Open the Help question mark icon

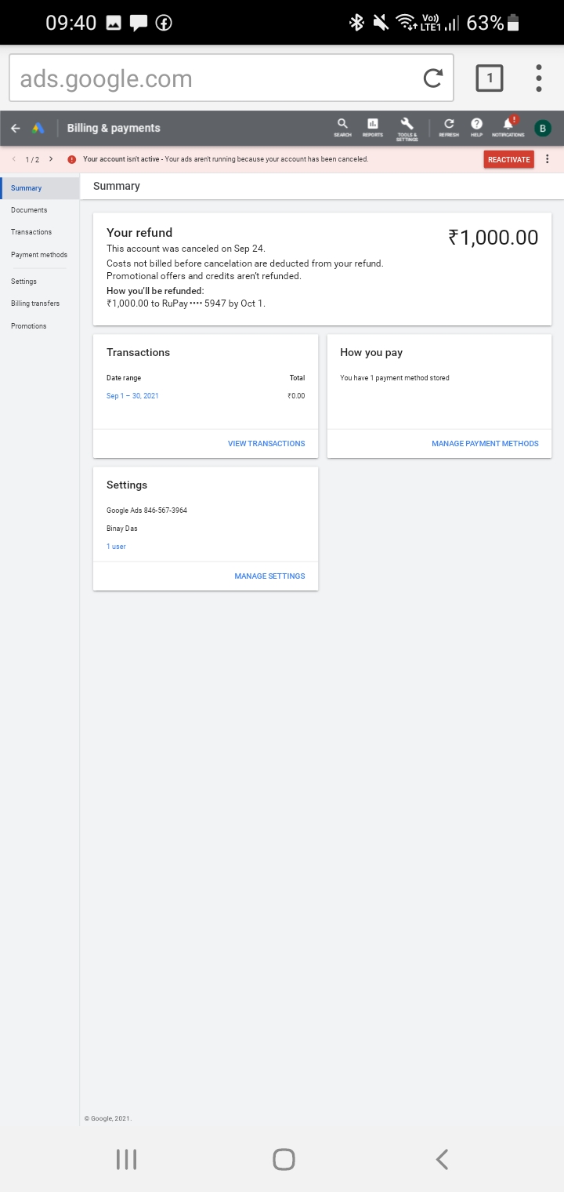point(476,126)
